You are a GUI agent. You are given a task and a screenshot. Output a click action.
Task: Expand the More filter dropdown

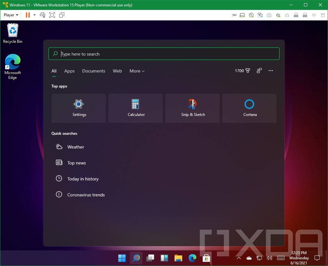click(137, 71)
